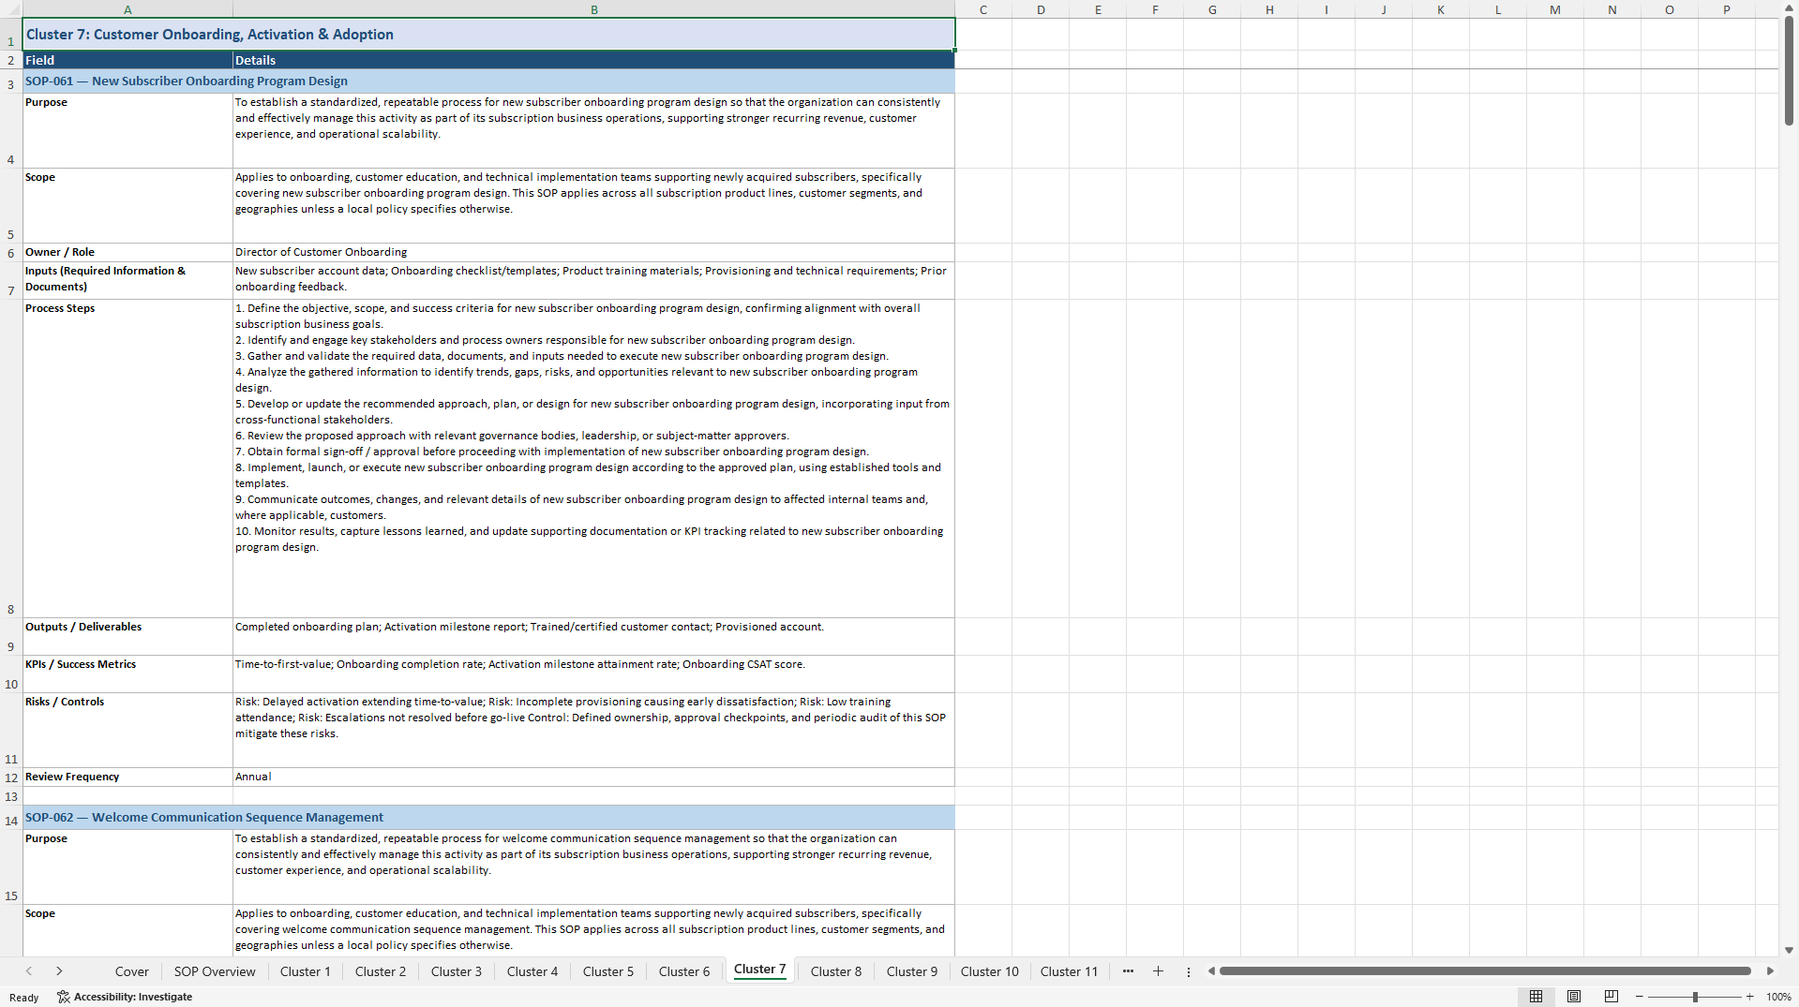Switch to Cluster 3 sheet tab
1799x1007 pixels.
click(457, 971)
